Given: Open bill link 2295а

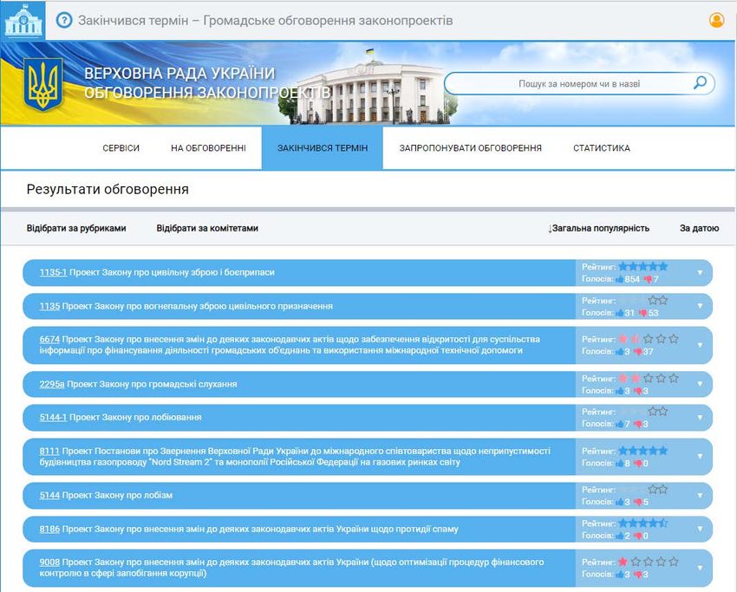Looking at the screenshot, I should (52, 384).
